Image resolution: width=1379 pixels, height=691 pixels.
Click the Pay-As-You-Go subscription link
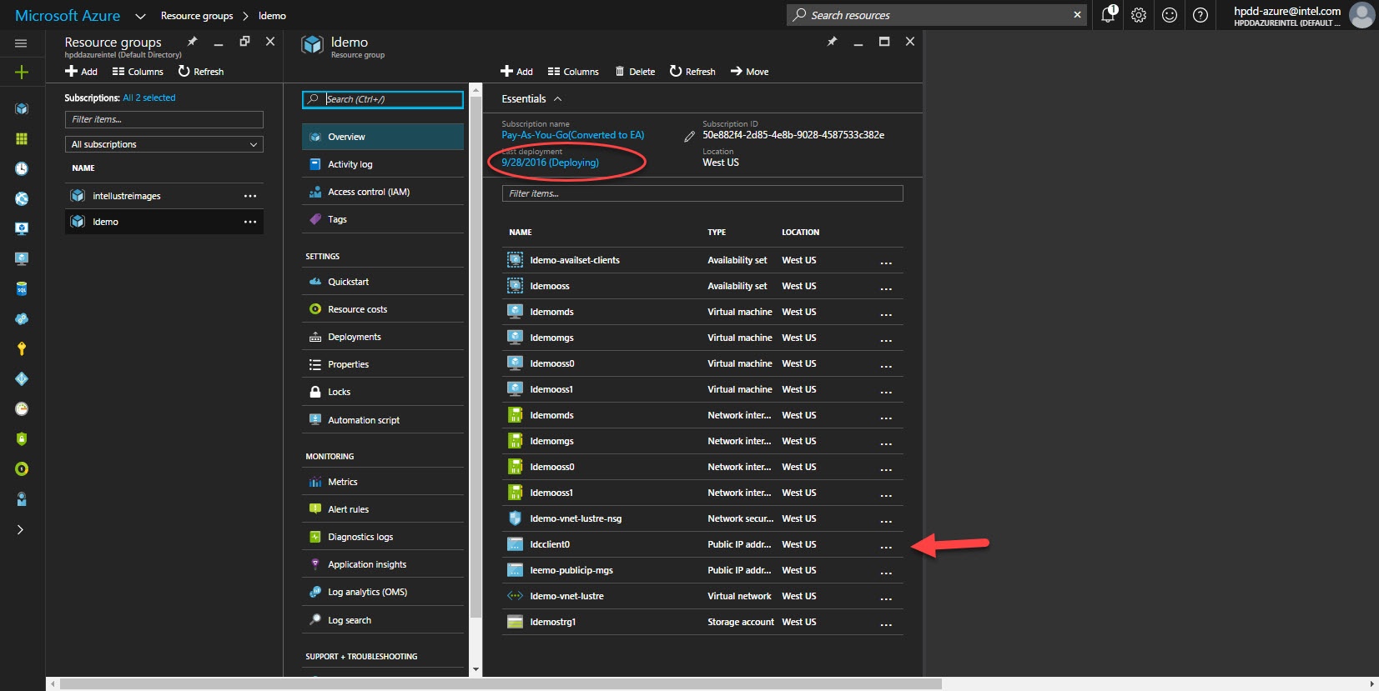(x=572, y=135)
